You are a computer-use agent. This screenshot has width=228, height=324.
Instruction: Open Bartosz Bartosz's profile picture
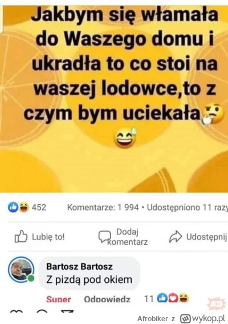coord(21,269)
